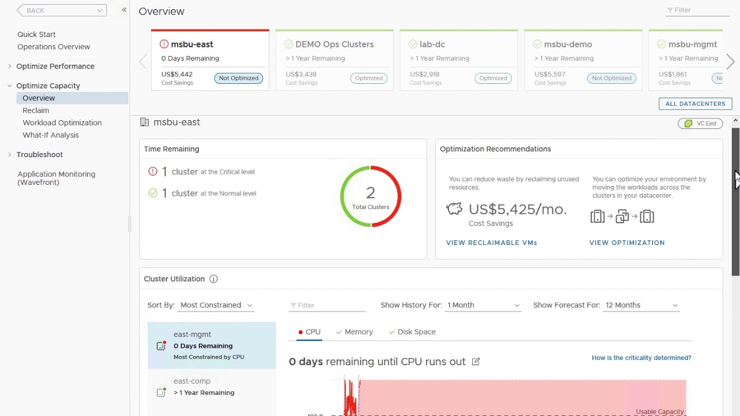Open the Cluster Utilization info icon
This screenshot has height=416, width=740.
click(213, 278)
